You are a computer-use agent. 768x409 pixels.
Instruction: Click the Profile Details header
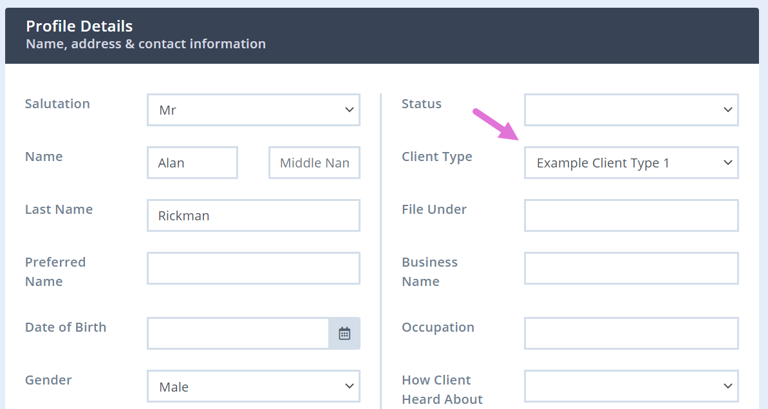pyautogui.click(x=79, y=26)
